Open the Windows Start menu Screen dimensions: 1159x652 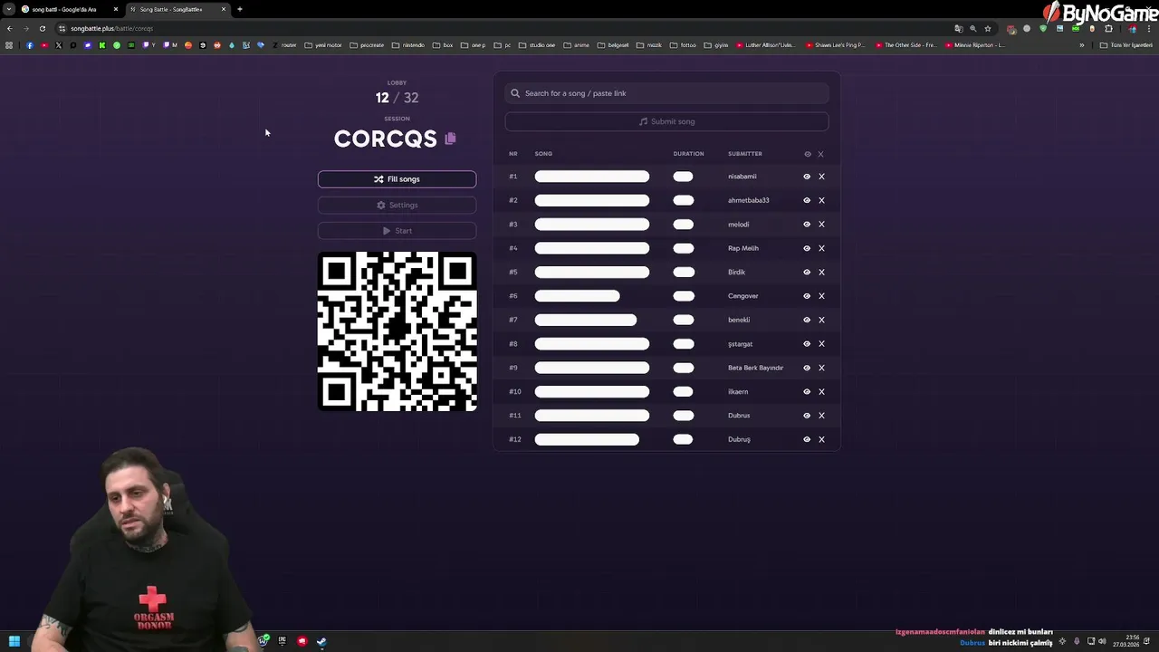click(x=14, y=641)
